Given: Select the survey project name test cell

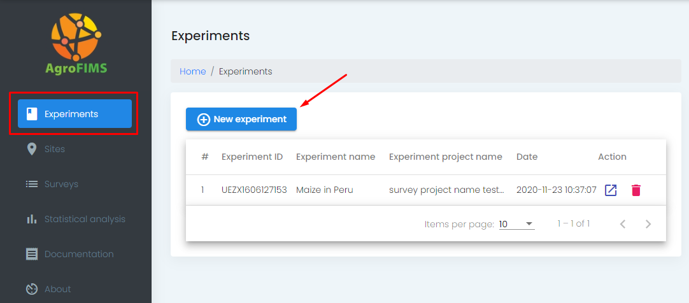Looking at the screenshot, I should click(x=447, y=190).
